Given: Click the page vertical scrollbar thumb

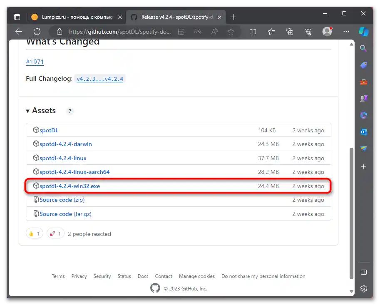Looking at the screenshot, I should click(351, 213).
